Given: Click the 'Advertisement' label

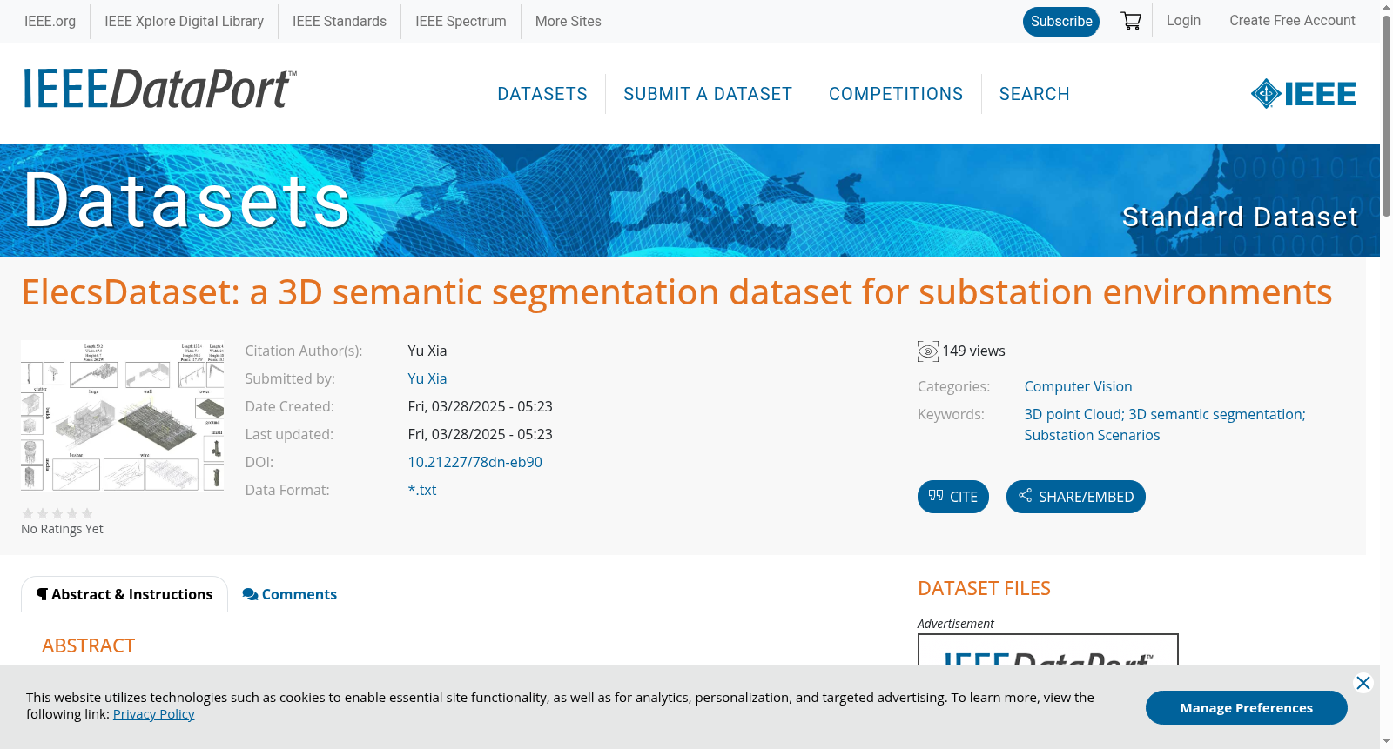Looking at the screenshot, I should click(956, 624).
